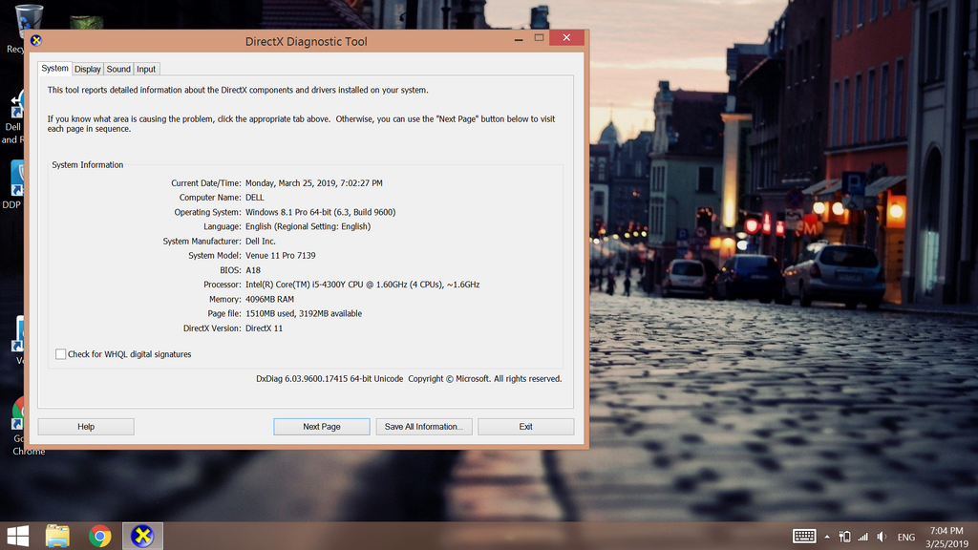The height and width of the screenshot is (550, 978).
Task: Switch to the Input tab
Action: click(146, 69)
